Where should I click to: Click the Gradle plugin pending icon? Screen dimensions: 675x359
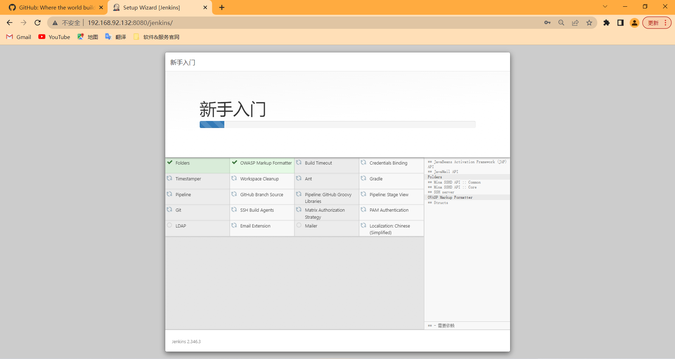click(364, 178)
